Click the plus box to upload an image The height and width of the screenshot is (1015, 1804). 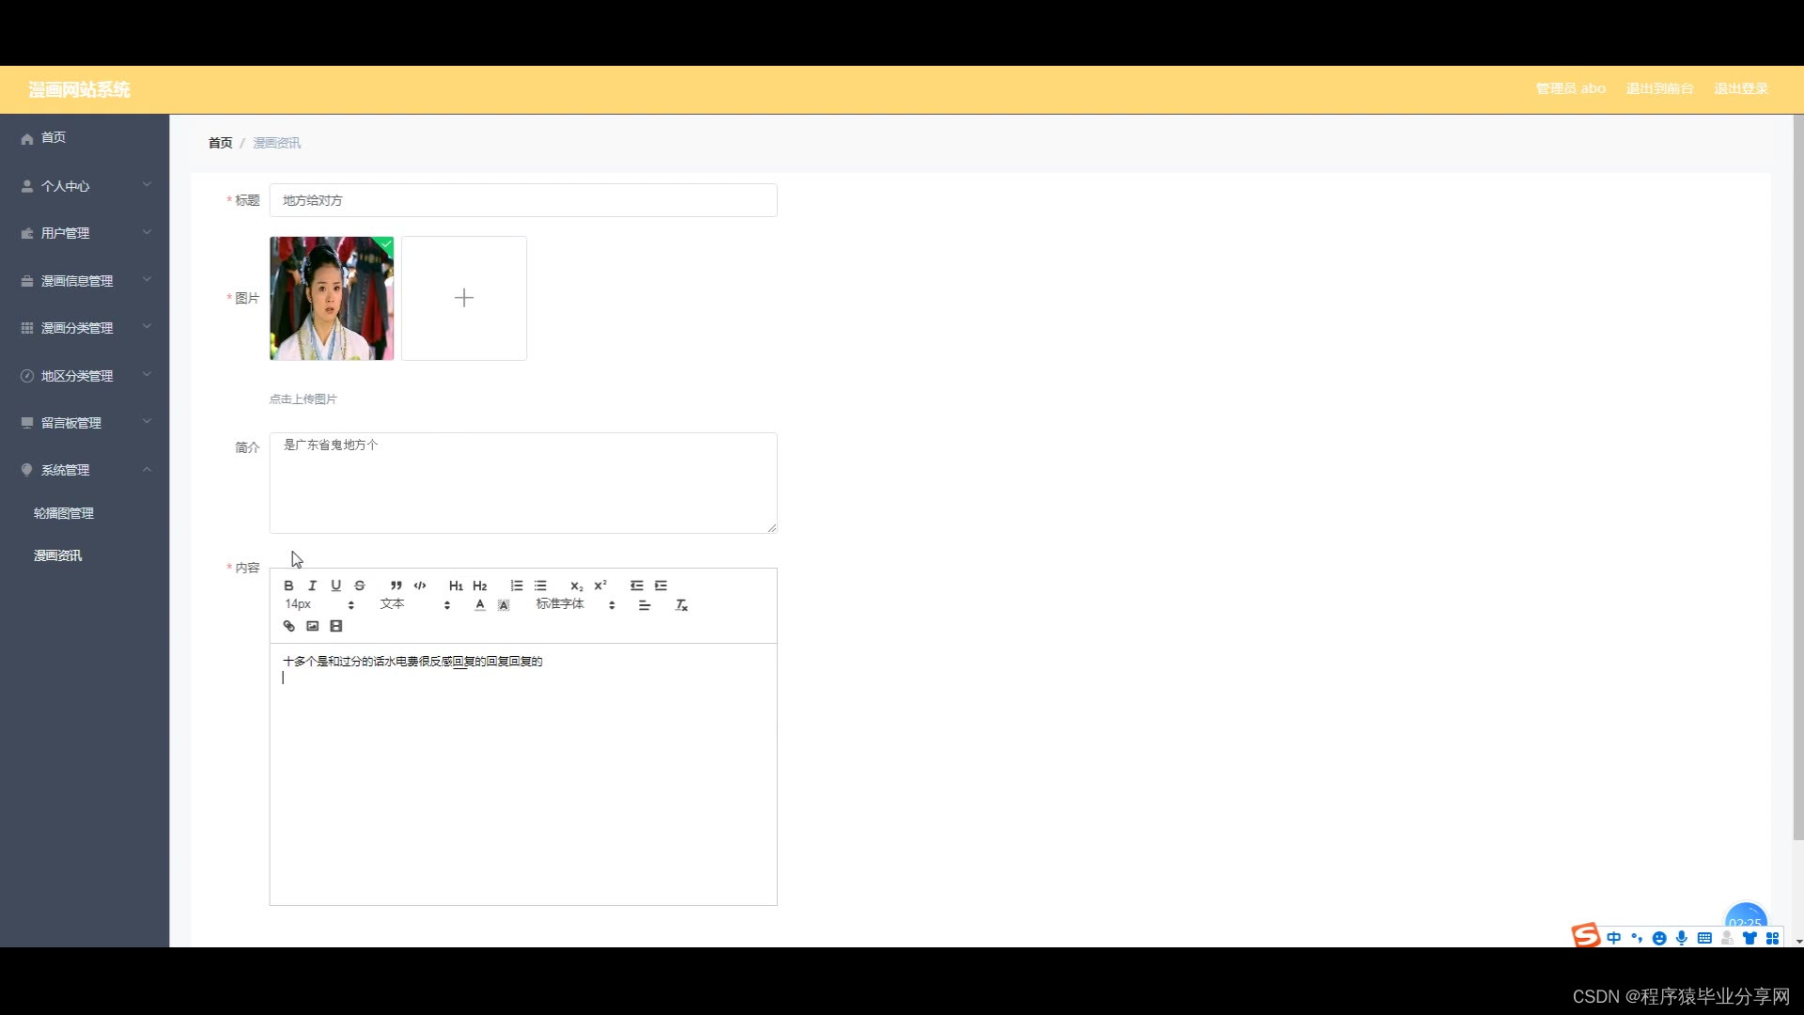click(464, 298)
